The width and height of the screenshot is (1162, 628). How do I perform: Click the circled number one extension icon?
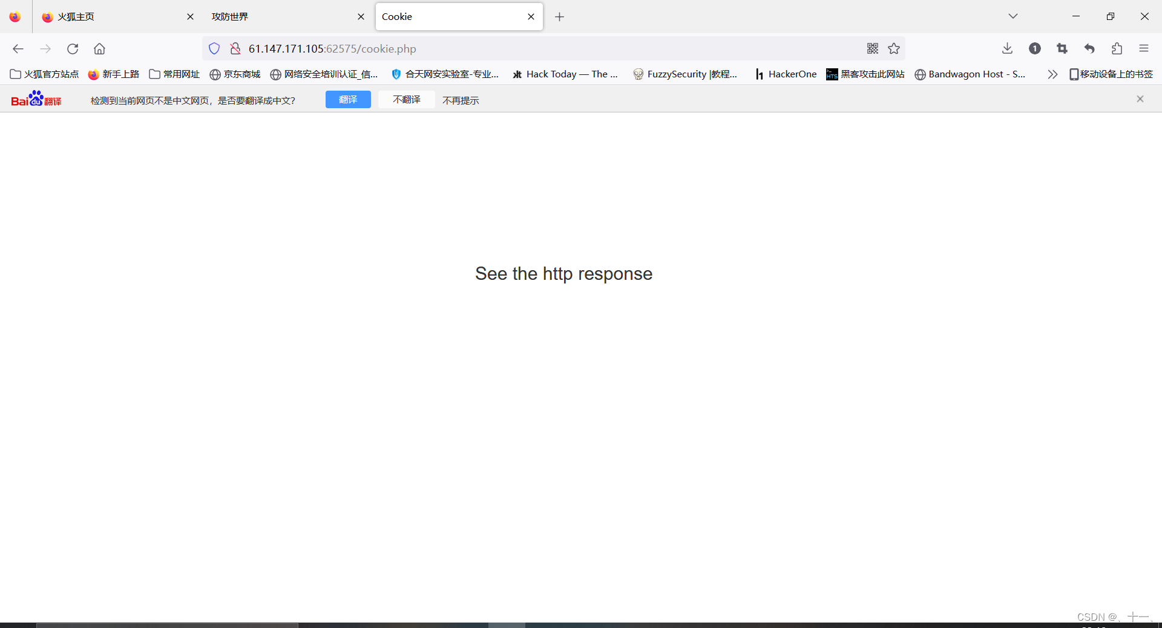pyautogui.click(x=1035, y=49)
